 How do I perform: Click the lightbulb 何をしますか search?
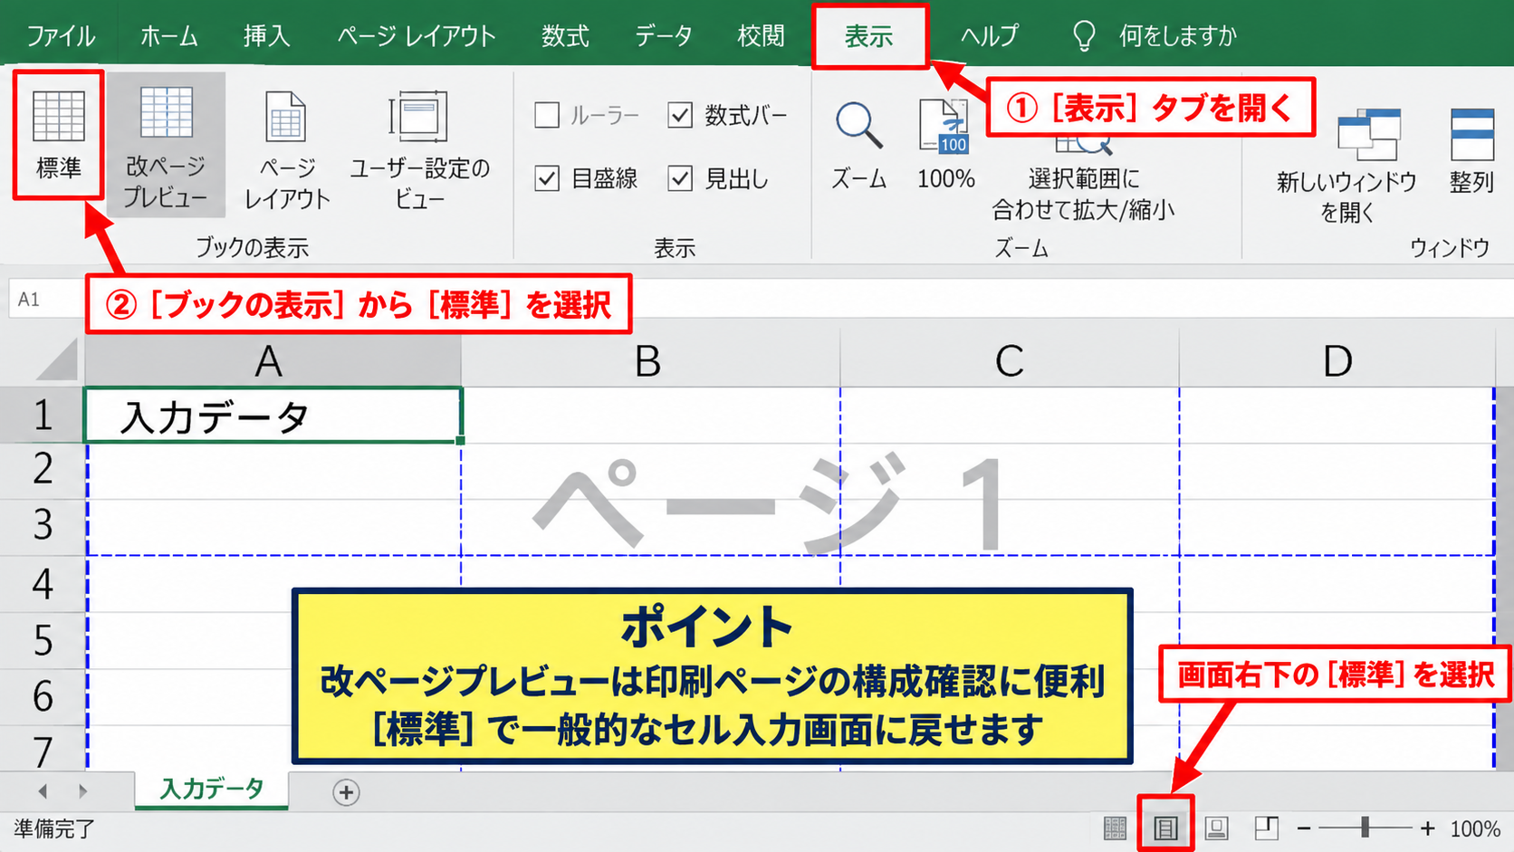coord(1155,36)
